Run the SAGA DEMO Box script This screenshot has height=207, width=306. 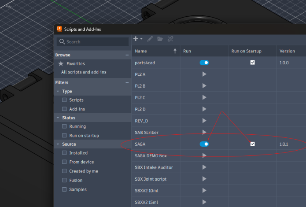coord(204,155)
